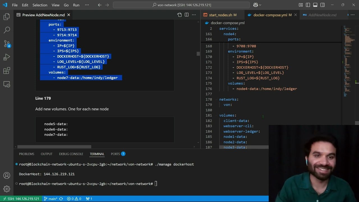359x202 pixels.
Task: Open More Actions menu of preview editor group
Action: (x=194, y=15)
